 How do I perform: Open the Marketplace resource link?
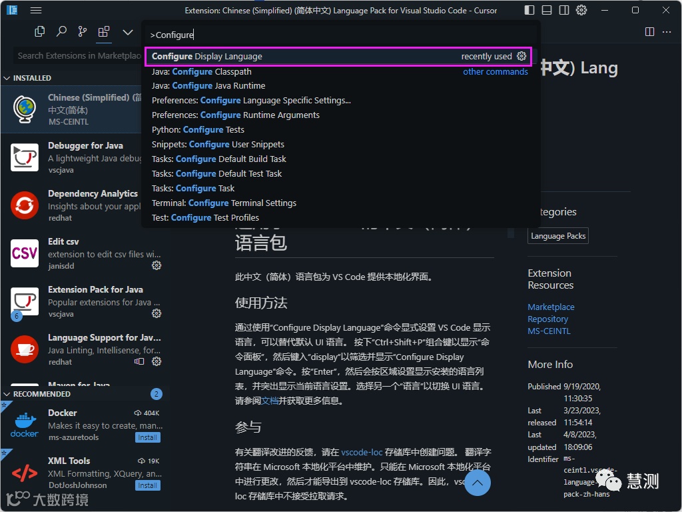click(x=551, y=307)
